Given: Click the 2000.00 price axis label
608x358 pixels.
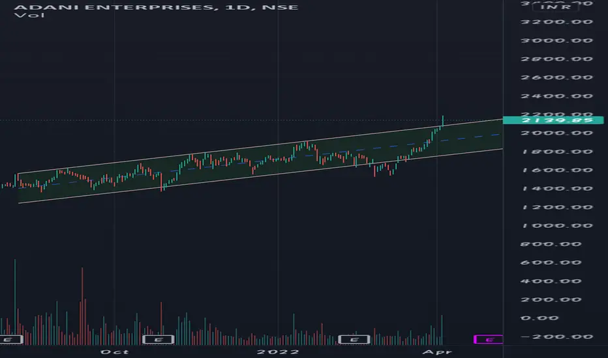Looking at the screenshot, I should point(556,133).
